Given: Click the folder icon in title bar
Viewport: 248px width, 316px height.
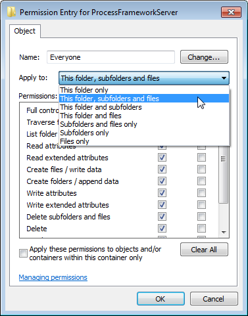Looking at the screenshot, I should [x=11, y=12].
